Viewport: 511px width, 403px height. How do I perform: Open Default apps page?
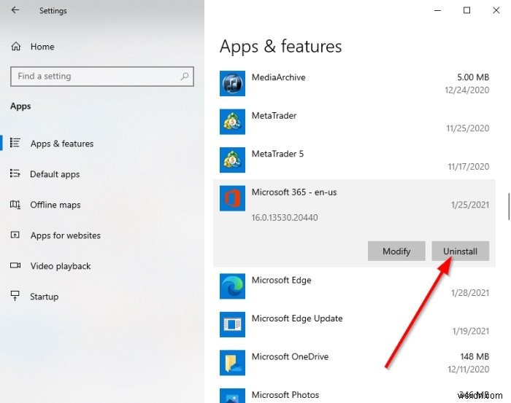point(55,174)
